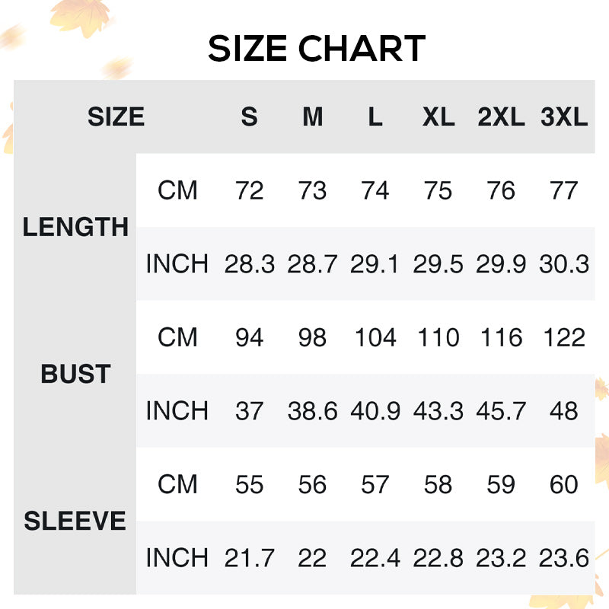
Task: Click the M size column header
Action: [x=312, y=117]
